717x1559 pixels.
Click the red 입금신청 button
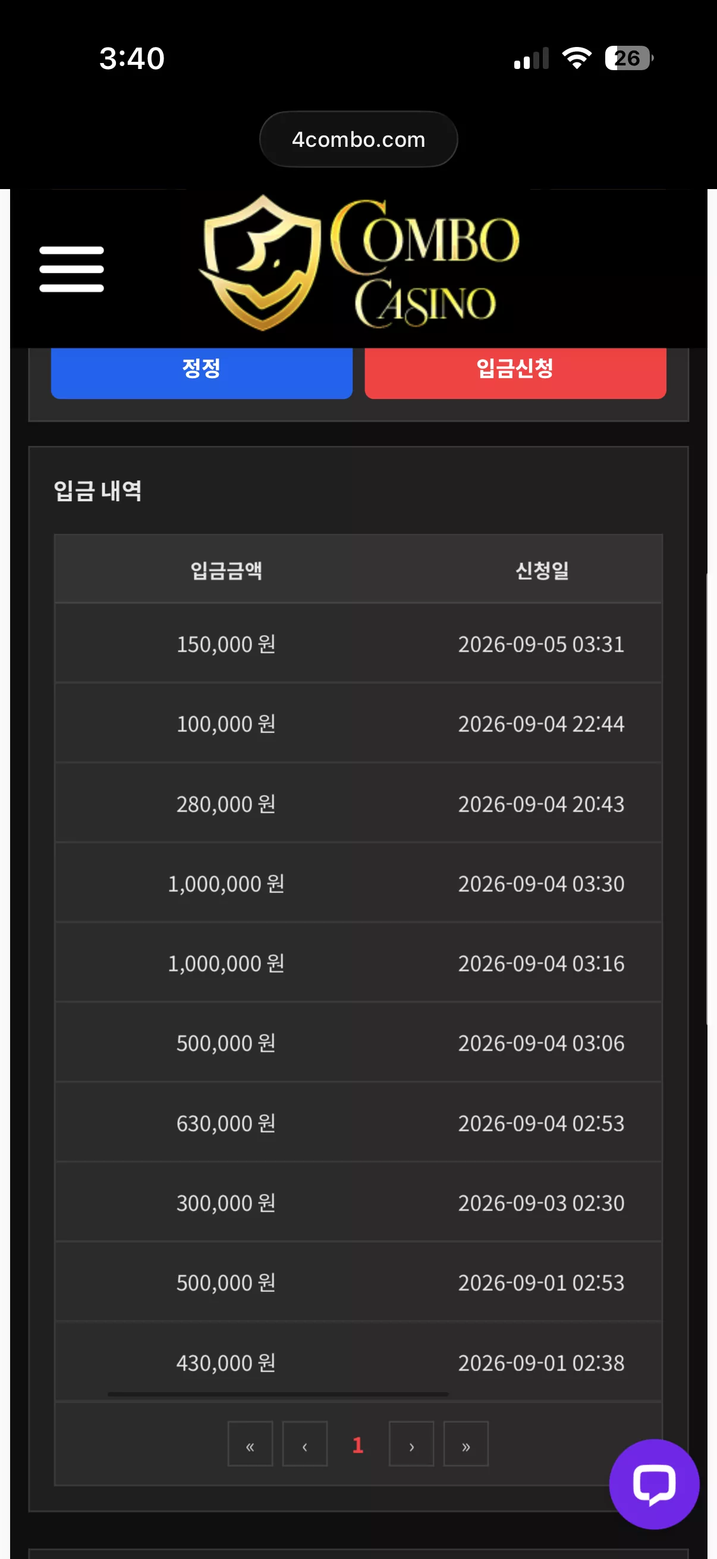coord(515,372)
